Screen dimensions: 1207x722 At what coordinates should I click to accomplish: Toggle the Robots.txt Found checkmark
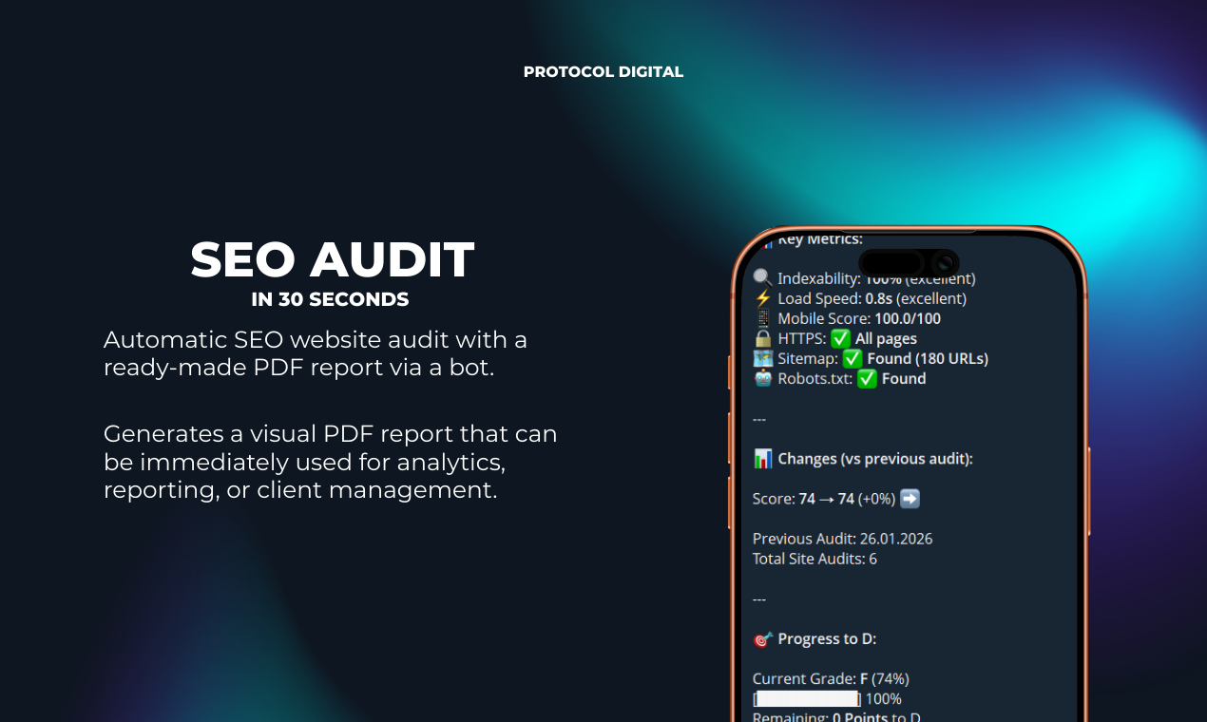tap(866, 378)
